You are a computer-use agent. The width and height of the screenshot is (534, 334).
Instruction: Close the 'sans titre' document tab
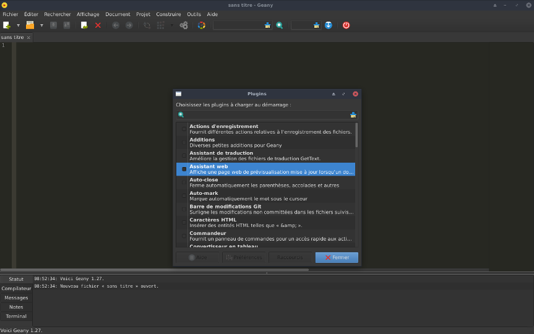[28, 38]
